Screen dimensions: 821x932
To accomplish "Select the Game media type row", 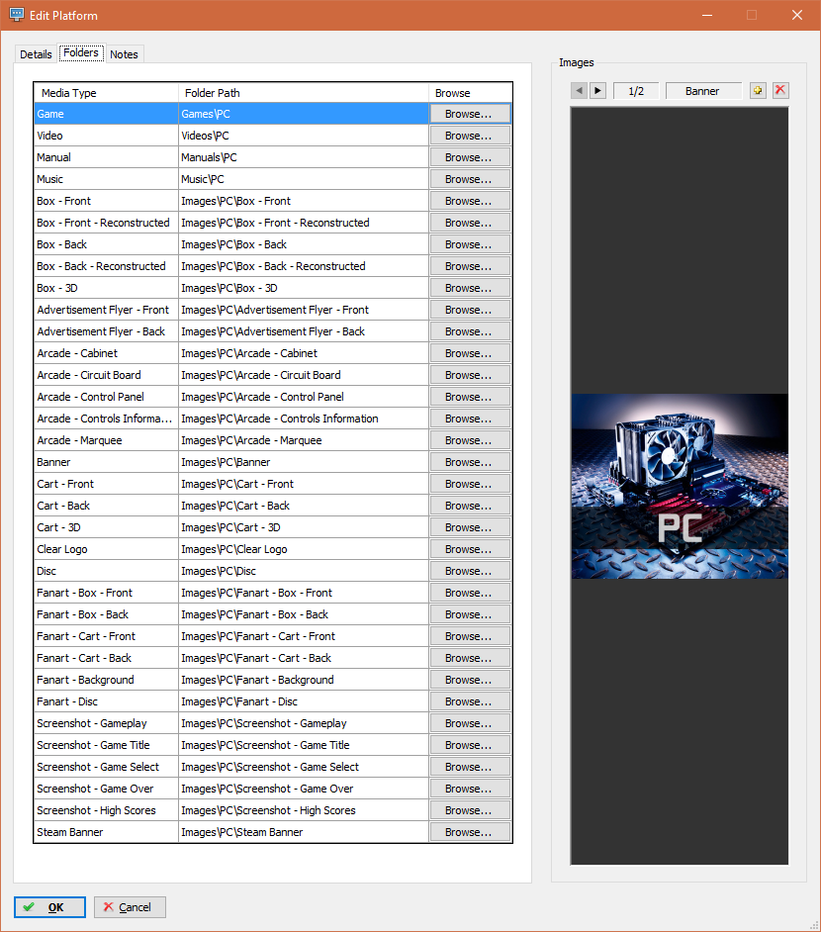I will 106,114.
